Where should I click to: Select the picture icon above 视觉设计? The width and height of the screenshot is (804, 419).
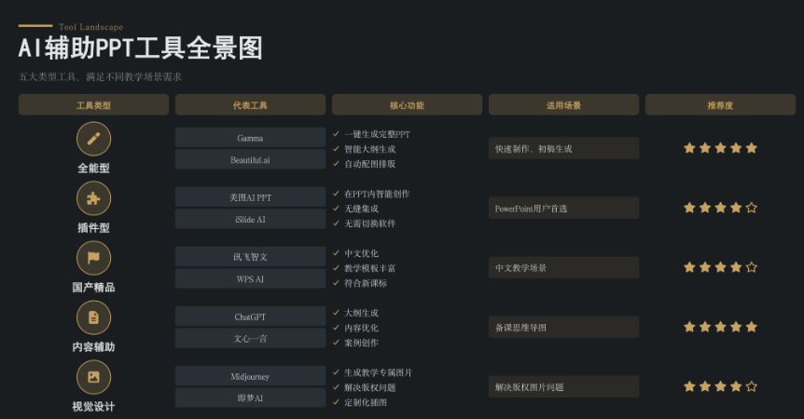(x=93, y=377)
